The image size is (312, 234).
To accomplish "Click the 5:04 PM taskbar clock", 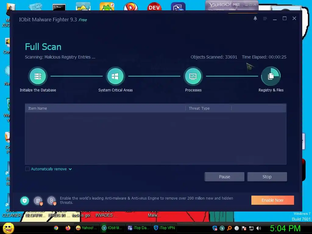I will tap(285, 228).
